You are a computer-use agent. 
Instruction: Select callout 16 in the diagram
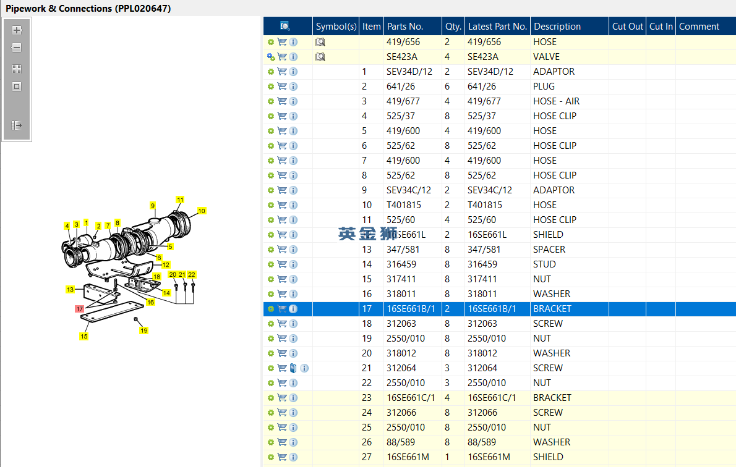click(150, 303)
